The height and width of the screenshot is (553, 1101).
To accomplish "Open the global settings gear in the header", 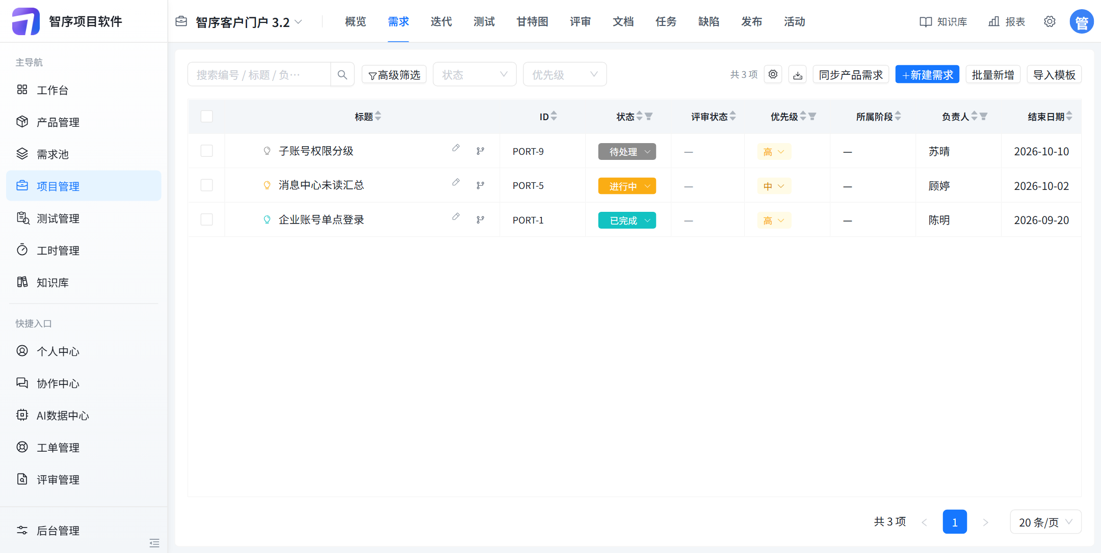I will coord(1050,21).
